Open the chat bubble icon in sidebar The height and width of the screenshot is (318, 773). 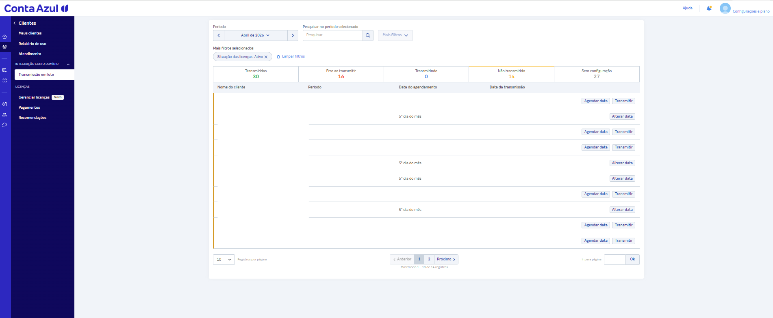(x=4, y=125)
